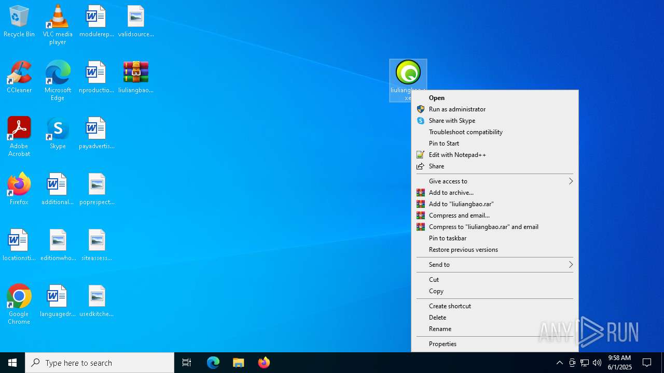The height and width of the screenshot is (373, 664).
Task: Open the Action Center notifications
Action: (647, 363)
